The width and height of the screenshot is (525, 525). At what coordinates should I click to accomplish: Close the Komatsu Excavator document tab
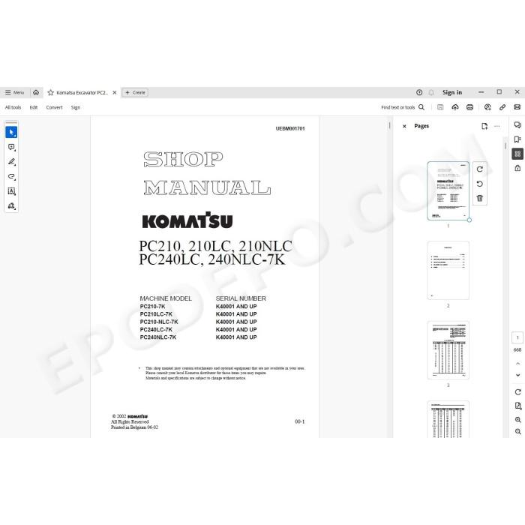pos(115,93)
